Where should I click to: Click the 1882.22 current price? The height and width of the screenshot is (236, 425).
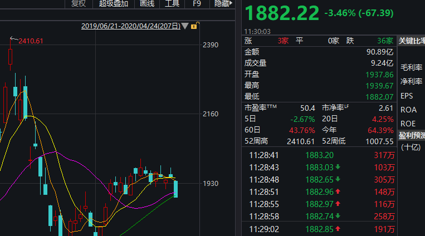coord(282,12)
